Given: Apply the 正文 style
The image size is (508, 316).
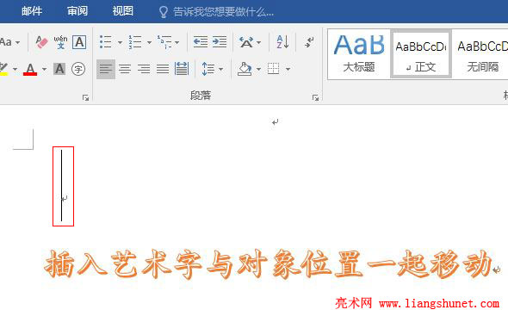Looking at the screenshot, I should tap(421, 54).
